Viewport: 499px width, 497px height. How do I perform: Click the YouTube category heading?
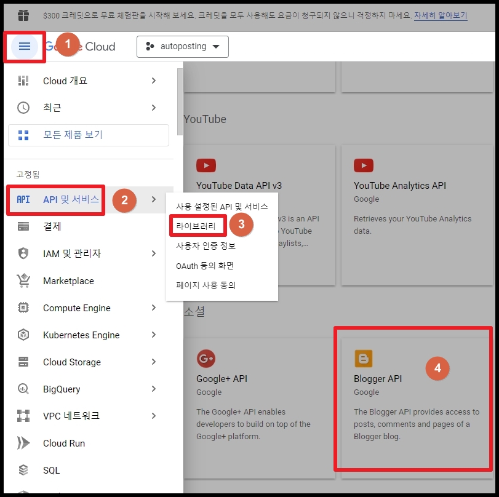click(x=205, y=119)
